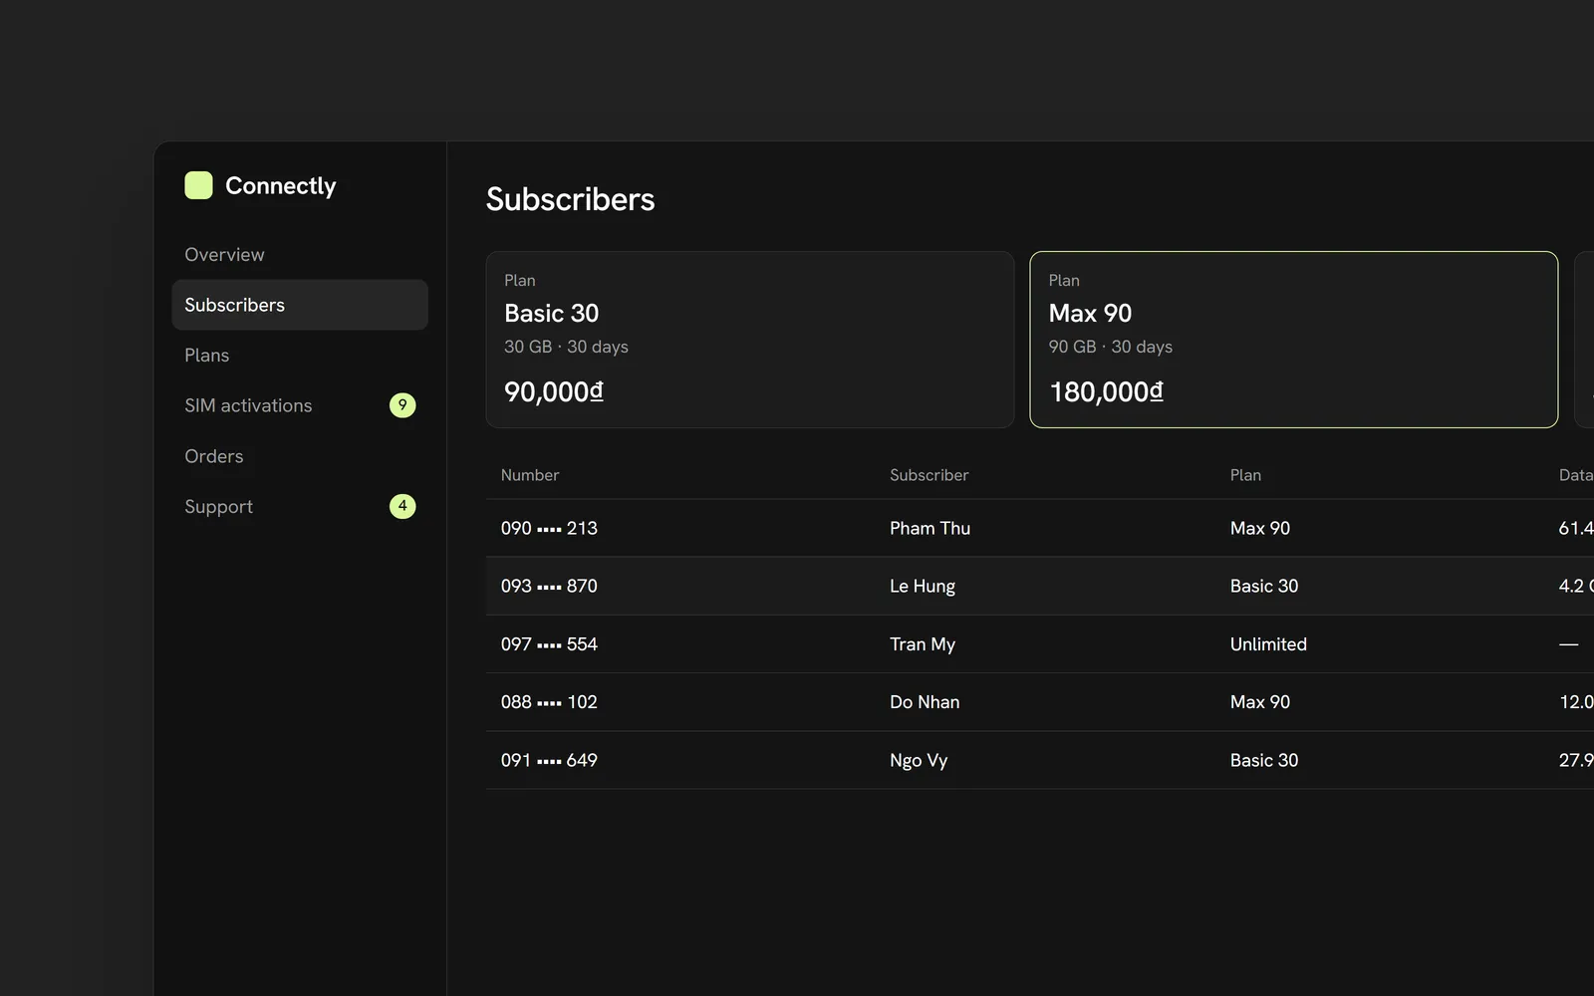Click the Support badge showing 4
The width and height of the screenshot is (1594, 996).
pos(402,506)
